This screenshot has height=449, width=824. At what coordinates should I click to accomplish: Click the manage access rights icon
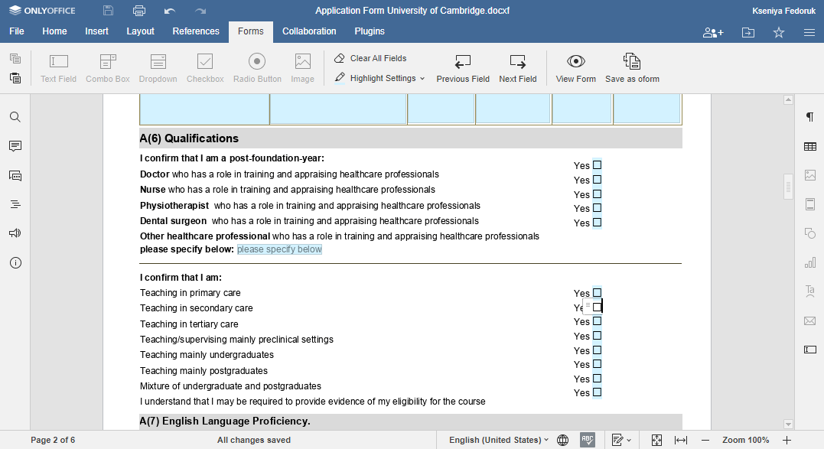click(x=713, y=33)
